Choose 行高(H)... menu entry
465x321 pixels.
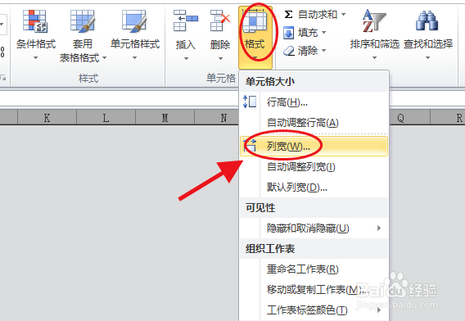pyautogui.click(x=314, y=102)
